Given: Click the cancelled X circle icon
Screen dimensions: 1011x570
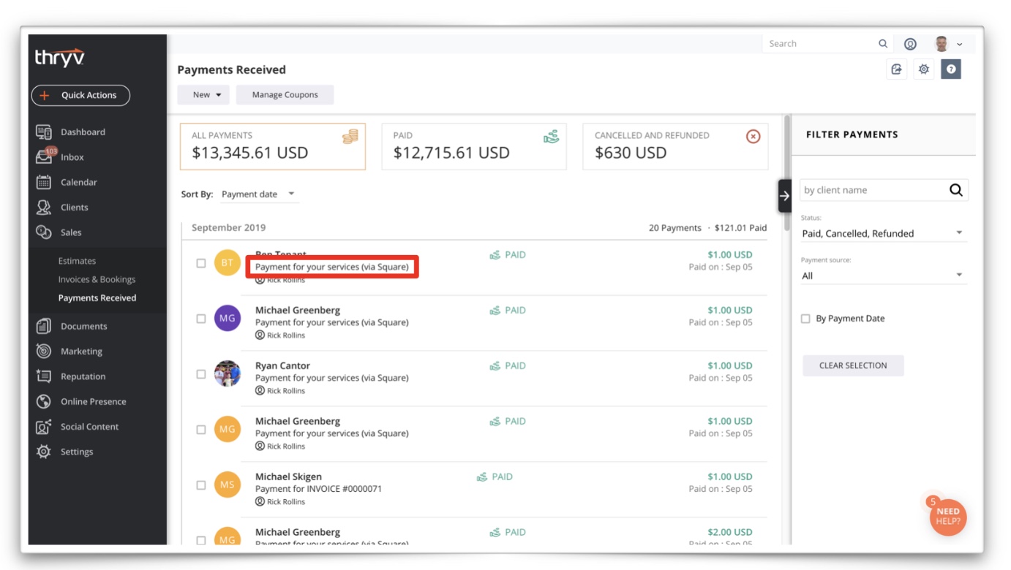Looking at the screenshot, I should 753,137.
